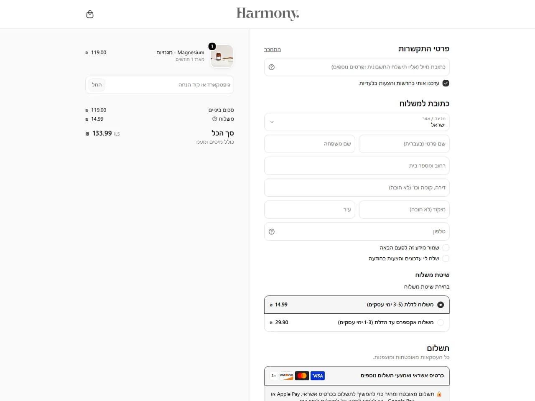Screen dimensions: 535x401
Task: Focus the שם משפחה last name field
Action: tap(310, 144)
